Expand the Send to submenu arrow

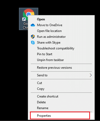tap(91, 75)
